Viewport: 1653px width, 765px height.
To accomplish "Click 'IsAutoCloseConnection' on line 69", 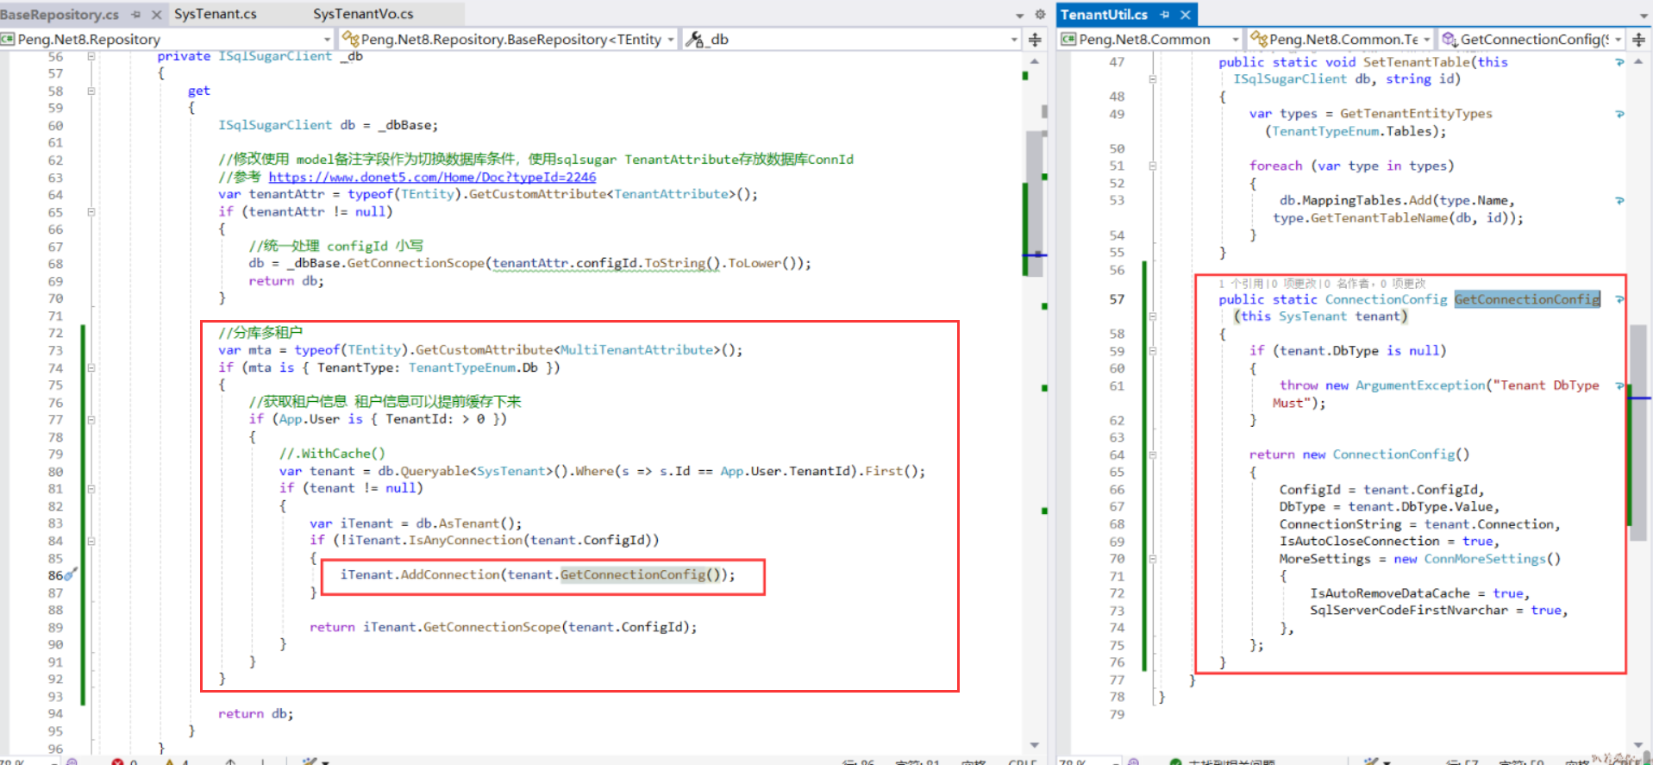I will (x=1360, y=541).
